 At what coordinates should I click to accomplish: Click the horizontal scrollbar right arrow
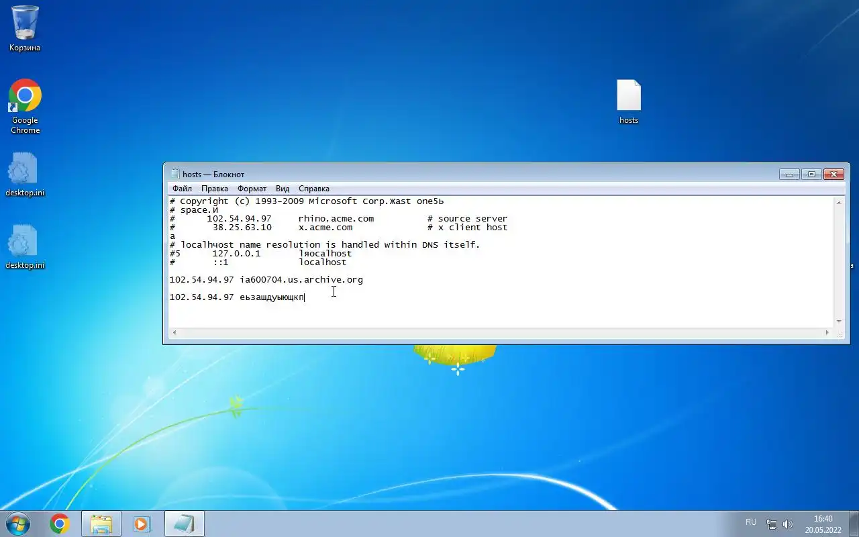click(827, 333)
